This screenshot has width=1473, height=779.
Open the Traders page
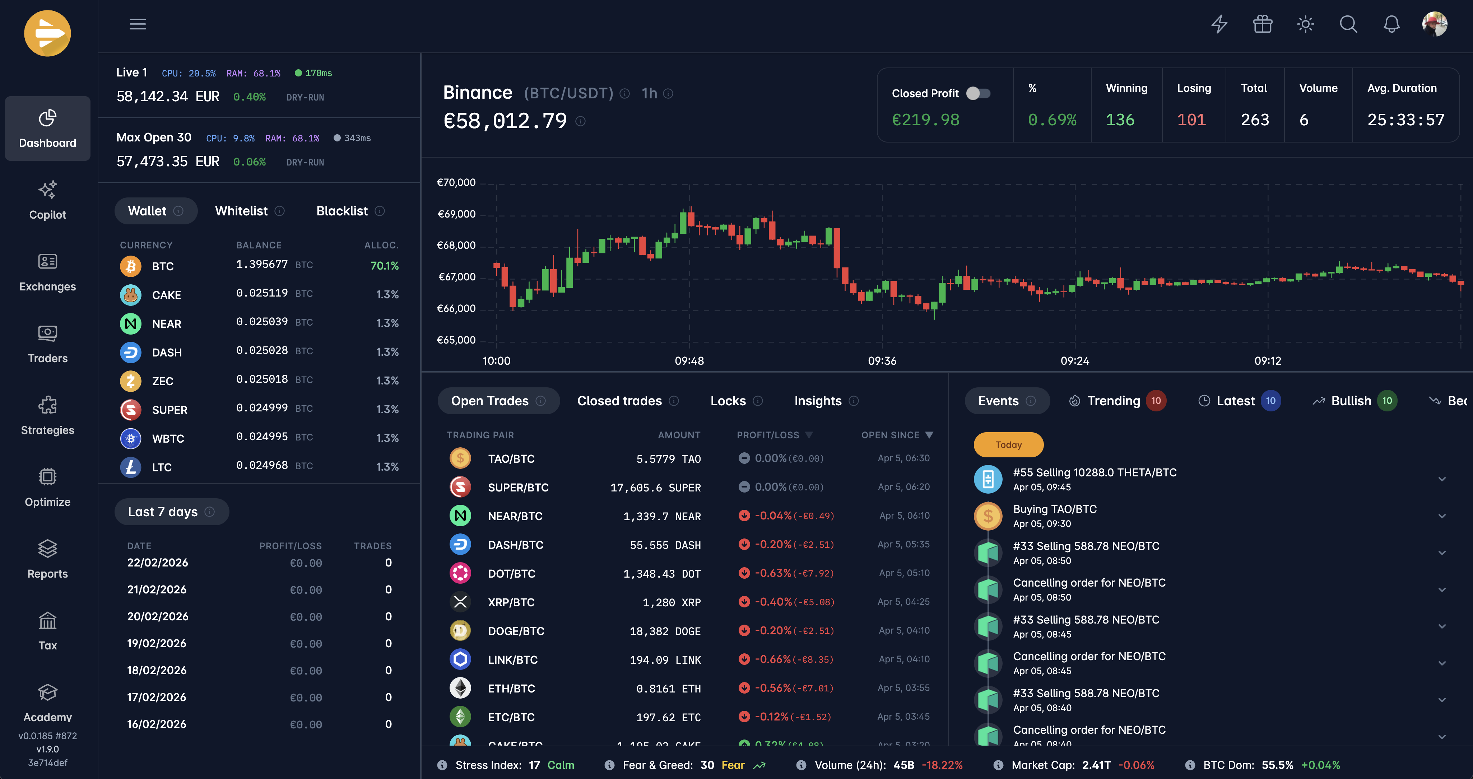[x=47, y=344]
